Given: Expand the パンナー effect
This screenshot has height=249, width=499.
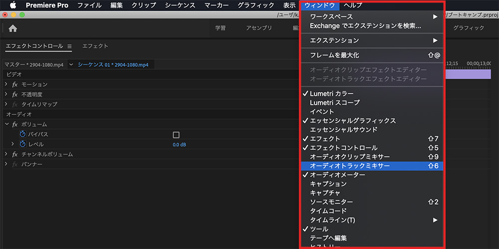Looking at the screenshot, I should [6, 164].
